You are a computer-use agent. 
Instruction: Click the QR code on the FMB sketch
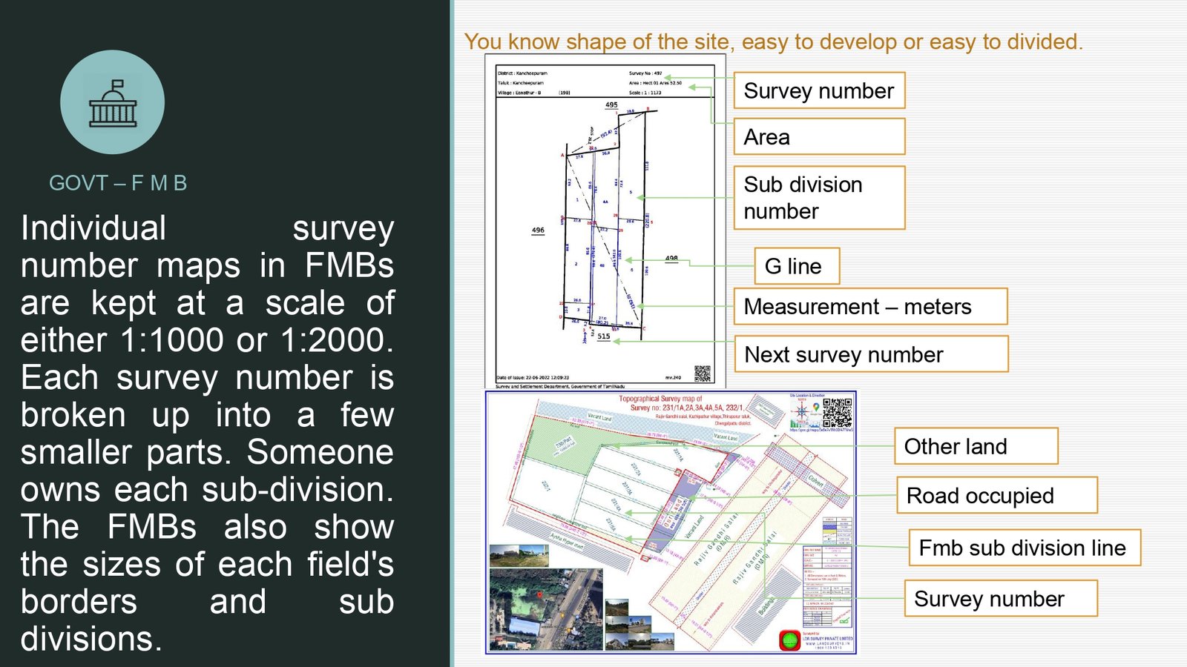(702, 373)
